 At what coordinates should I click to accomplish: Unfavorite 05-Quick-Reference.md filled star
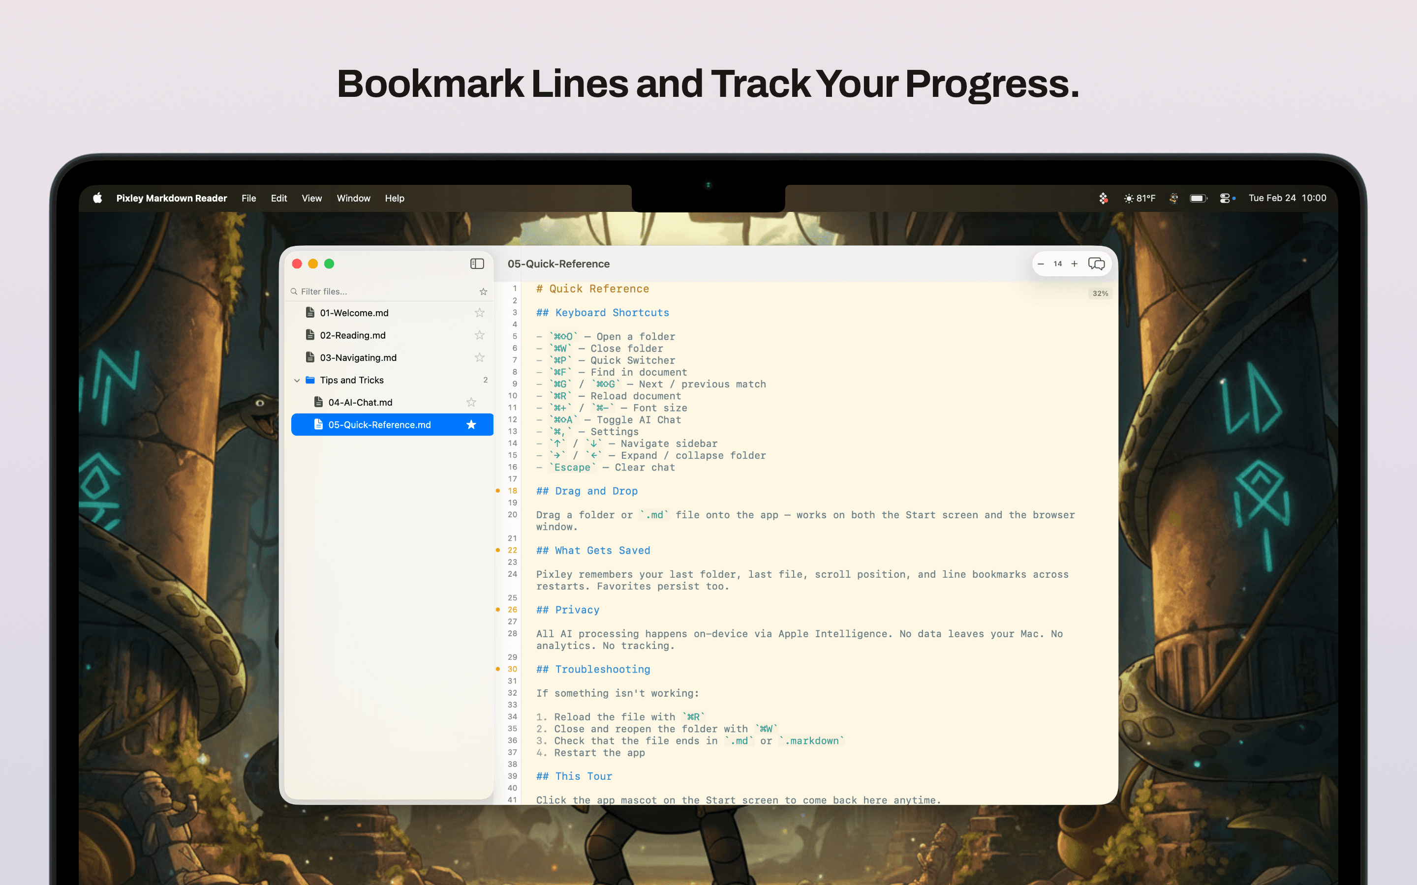[x=471, y=424]
